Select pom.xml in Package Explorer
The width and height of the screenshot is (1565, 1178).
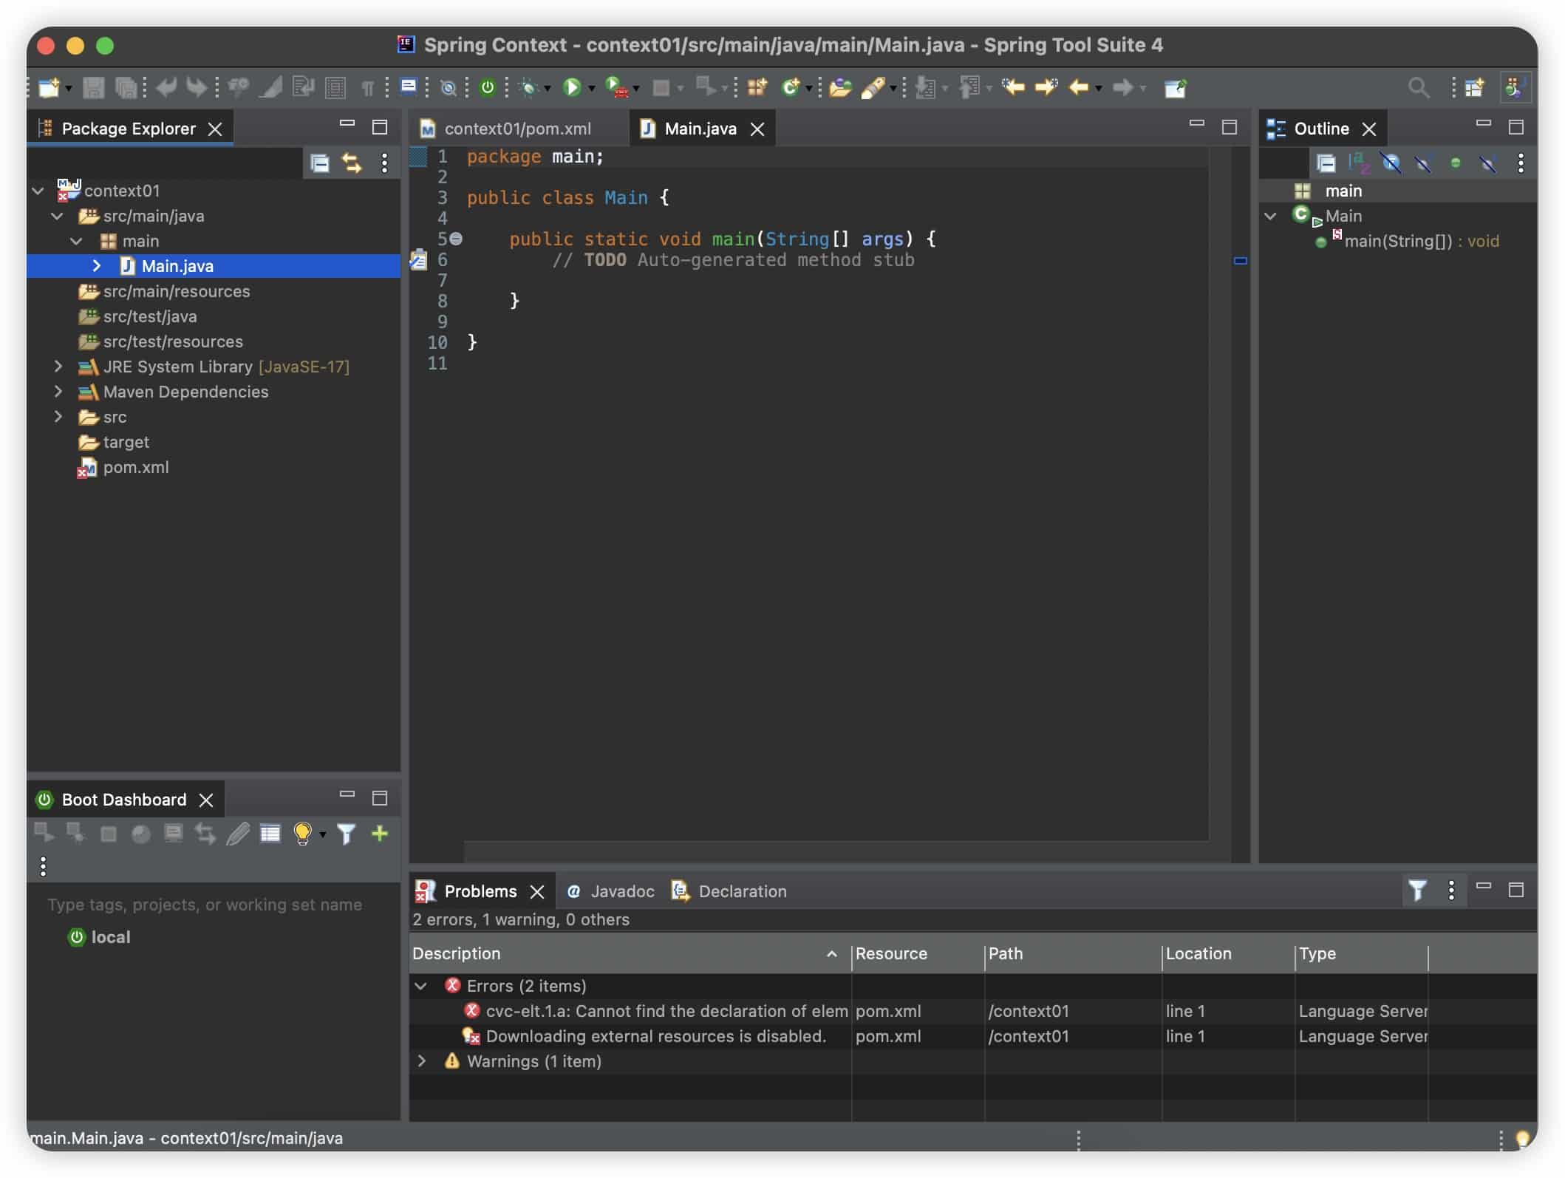pyautogui.click(x=136, y=467)
